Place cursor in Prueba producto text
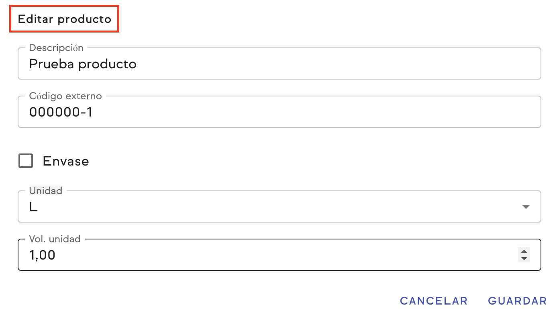This screenshot has height=319, width=559. tap(83, 64)
